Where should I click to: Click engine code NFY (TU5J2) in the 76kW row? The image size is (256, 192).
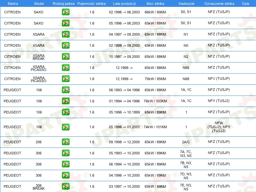(219, 101)
